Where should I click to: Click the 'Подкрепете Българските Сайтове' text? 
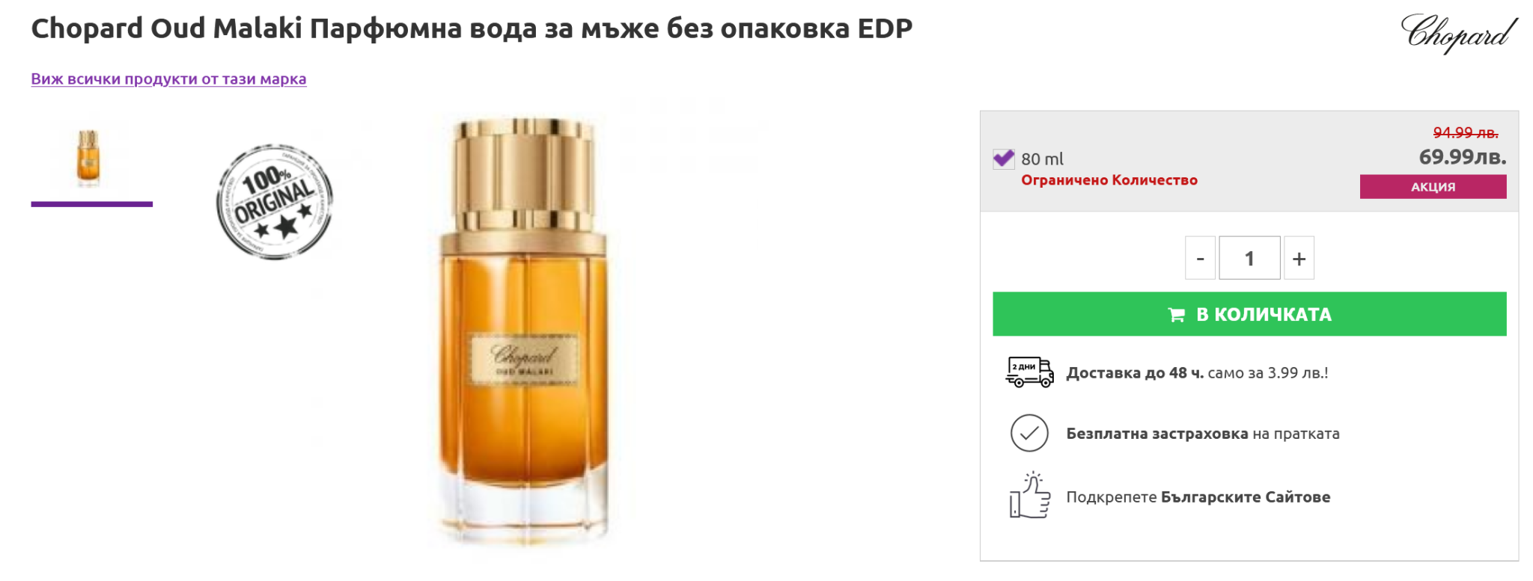(1198, 497)
